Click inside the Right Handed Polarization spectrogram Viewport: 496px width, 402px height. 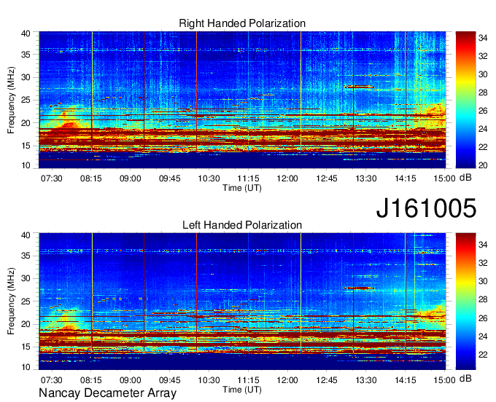[x=242, y=100]
